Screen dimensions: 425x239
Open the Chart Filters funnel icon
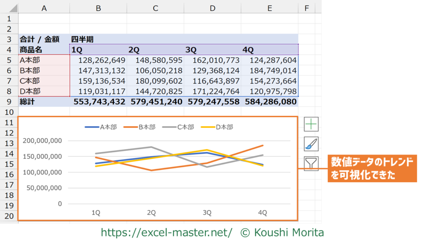pos(311,163)
